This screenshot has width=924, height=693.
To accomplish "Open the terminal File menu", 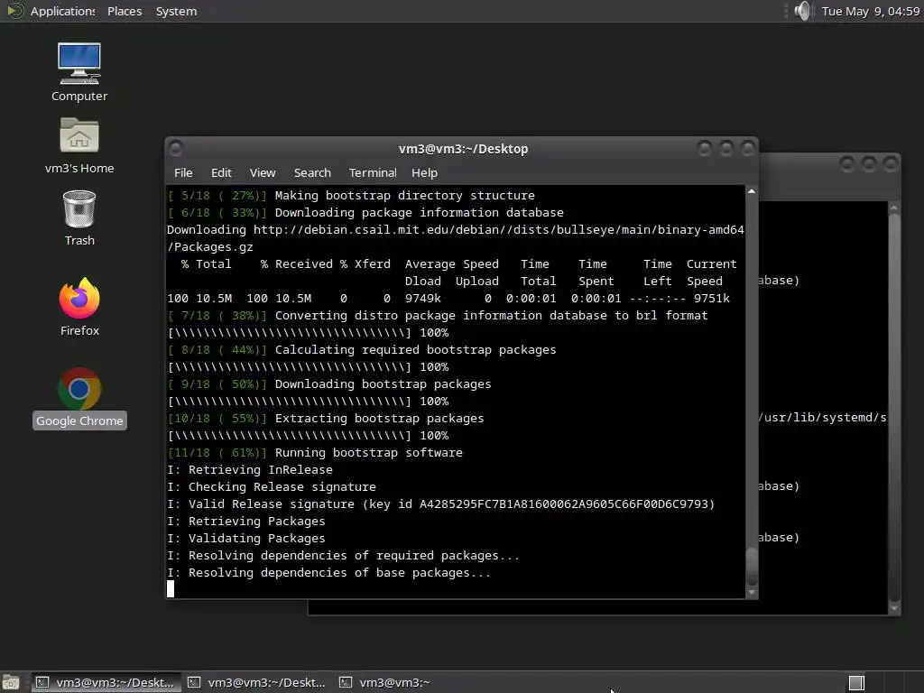I will click(x=183, y=172).
